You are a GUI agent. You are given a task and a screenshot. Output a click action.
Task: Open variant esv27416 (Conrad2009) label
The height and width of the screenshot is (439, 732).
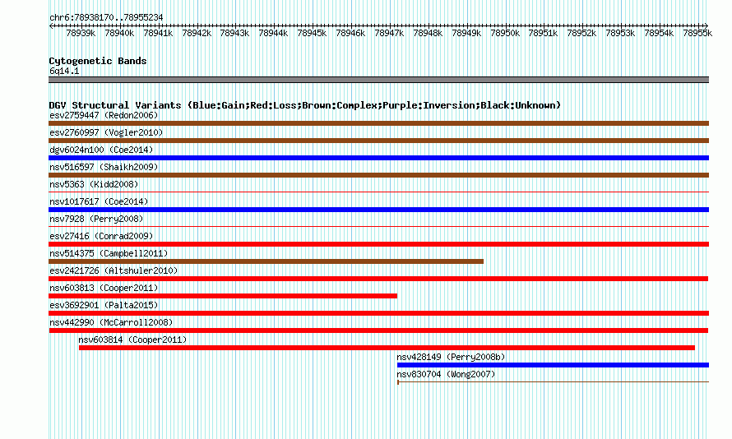(101, 236)
